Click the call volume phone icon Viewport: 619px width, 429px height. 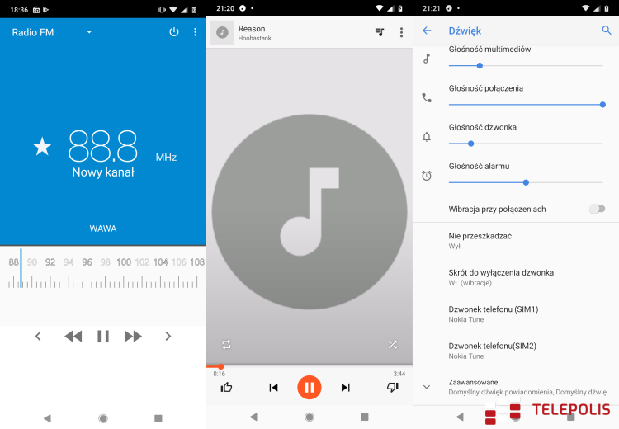[x=427, y=97]
